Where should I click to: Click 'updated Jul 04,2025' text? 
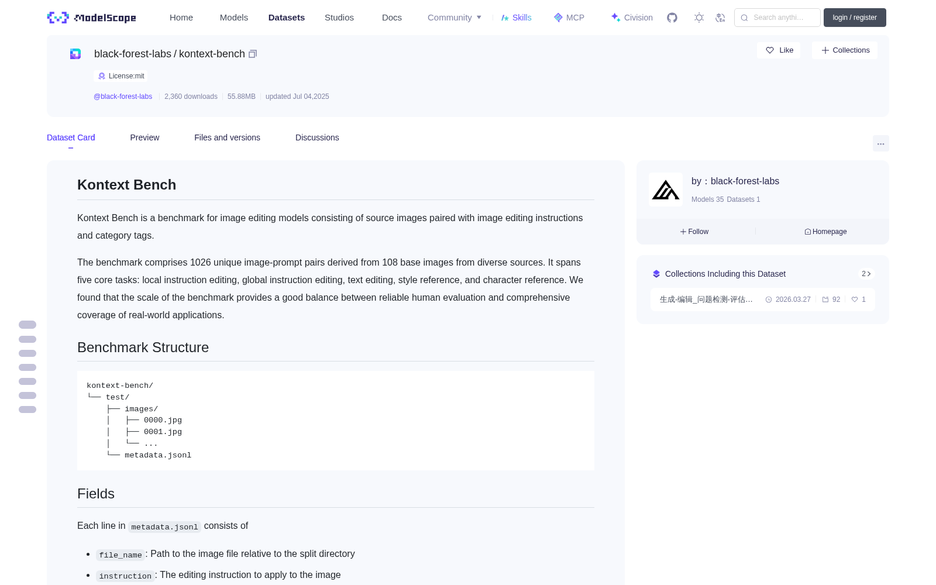click(x=297, y=97)
